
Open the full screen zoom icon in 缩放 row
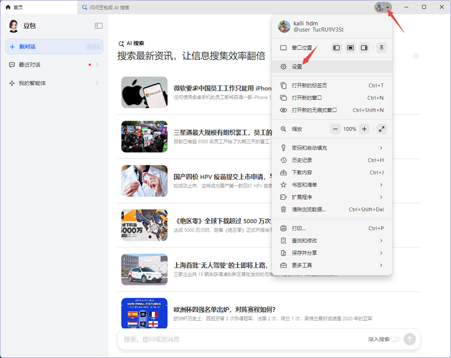382,129
